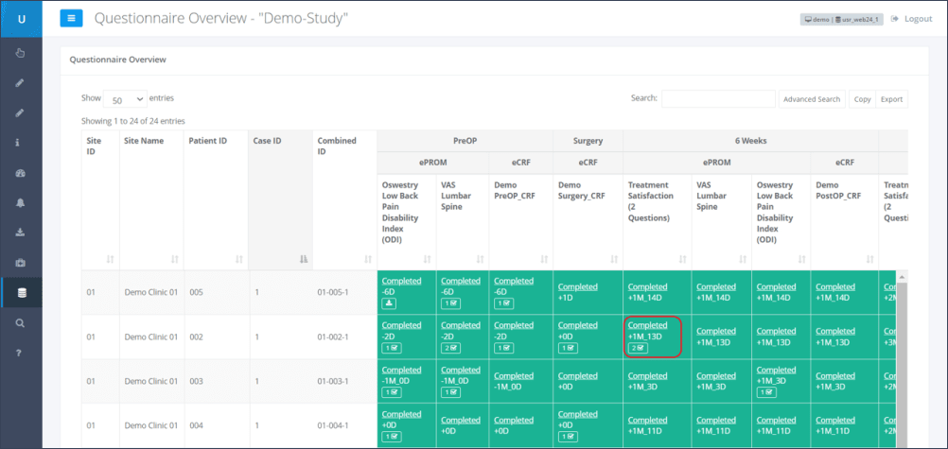Click Logout in the top bar

pyautogui.click(x=917, y=19)
